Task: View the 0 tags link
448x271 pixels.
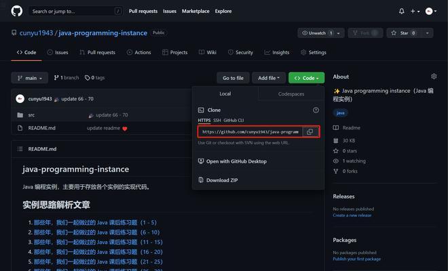Action: pyautogui.click(x=95, y=78)
